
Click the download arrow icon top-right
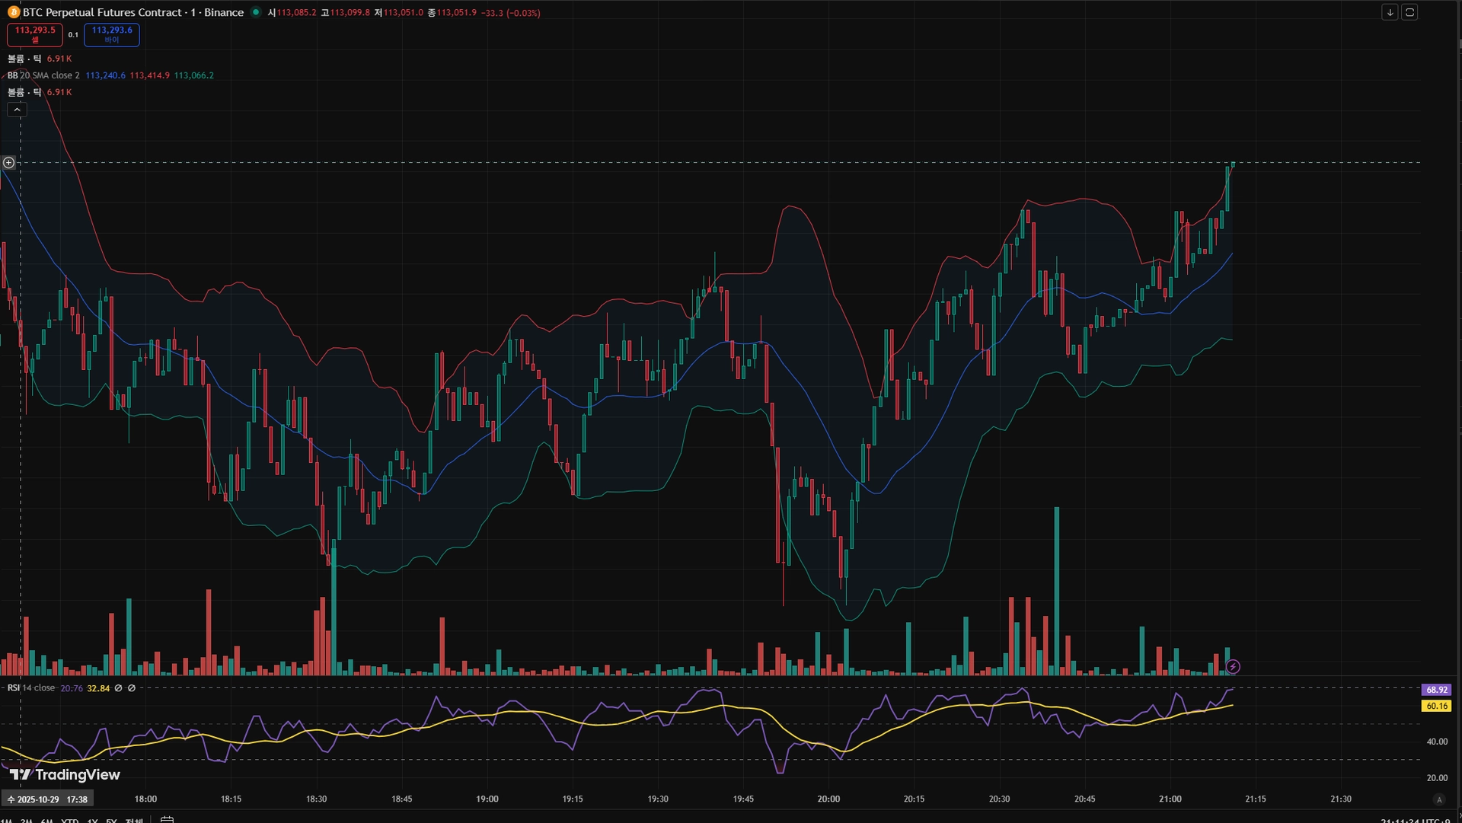tap(1390, 12)
